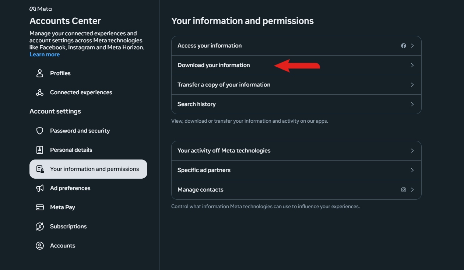
Task: Click the Accounts avatar icon
Action: point(40,246)
